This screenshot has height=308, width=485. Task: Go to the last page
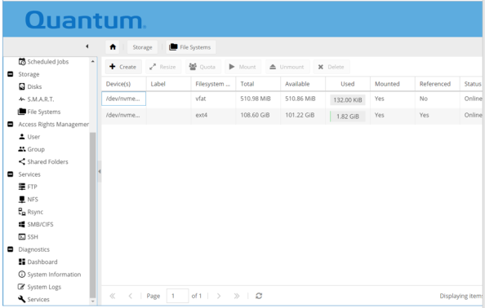(x=237, y=296)
